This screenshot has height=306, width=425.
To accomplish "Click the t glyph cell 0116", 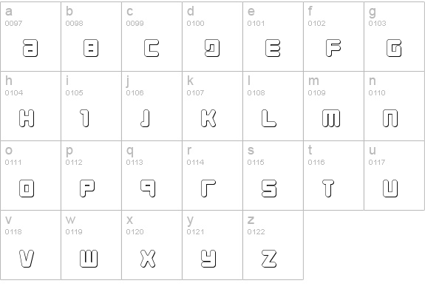I will (333, 175).
